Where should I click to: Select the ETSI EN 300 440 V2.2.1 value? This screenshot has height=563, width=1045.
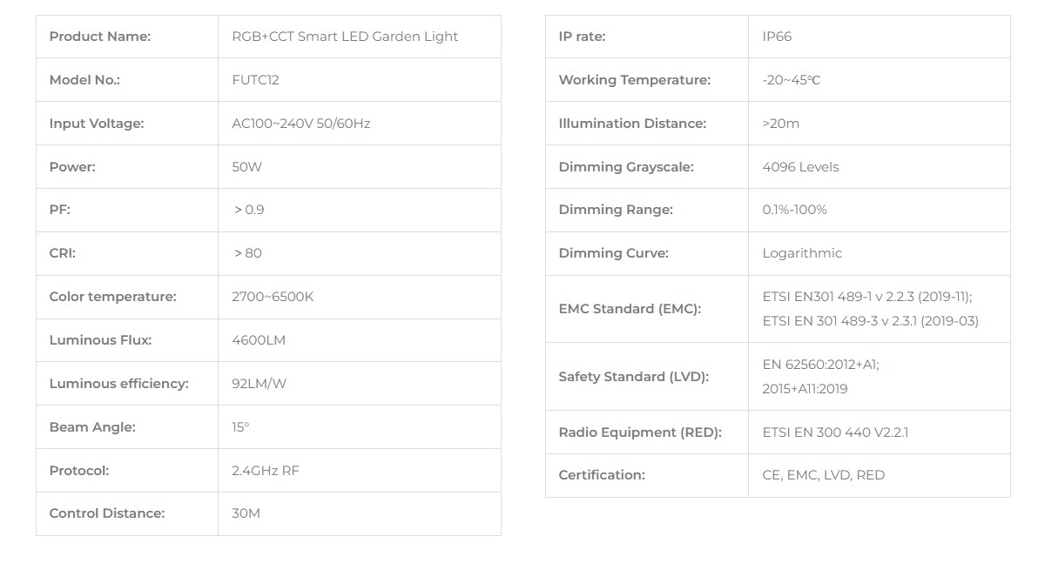[835, 432]
